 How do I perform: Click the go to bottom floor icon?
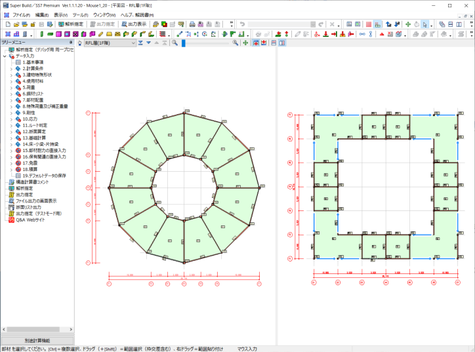click(140, 43)
